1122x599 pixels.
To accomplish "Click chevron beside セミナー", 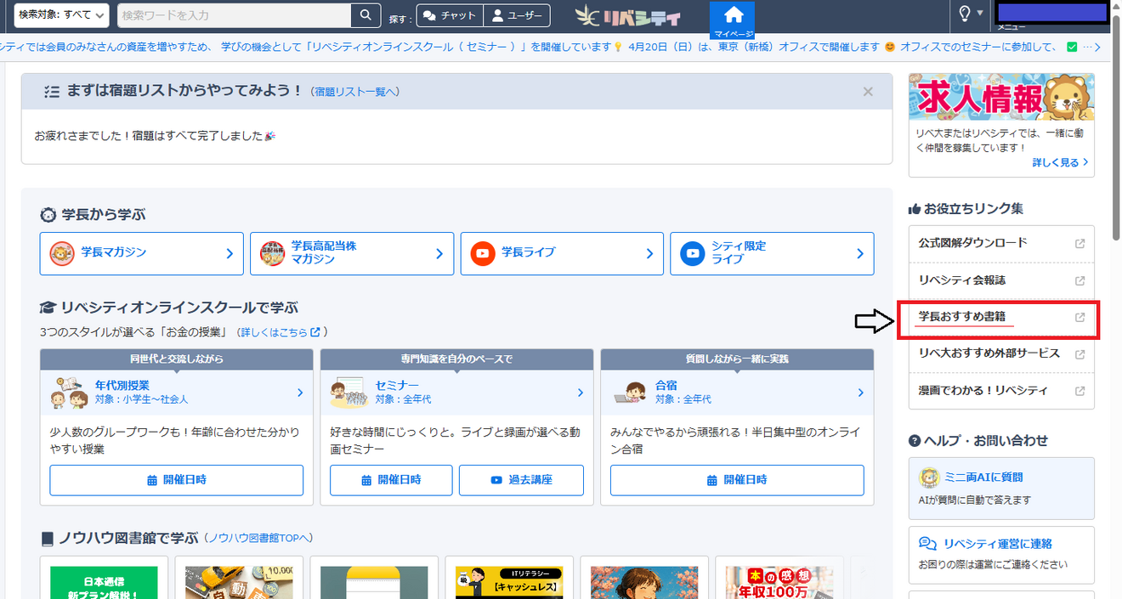I will coord(581,393).
